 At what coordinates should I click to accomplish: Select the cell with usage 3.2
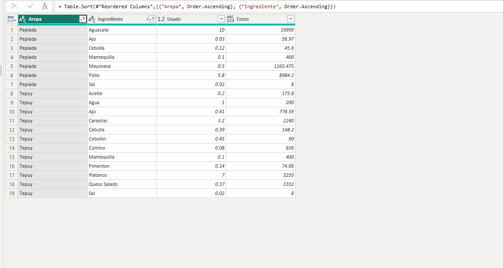[x=191, y=121]
